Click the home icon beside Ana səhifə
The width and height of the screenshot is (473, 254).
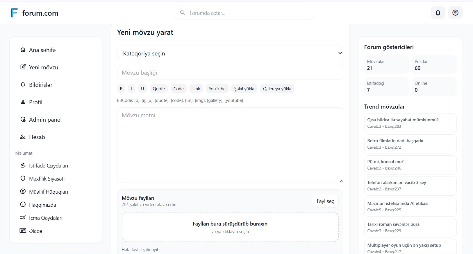click(x=23, y=50)
